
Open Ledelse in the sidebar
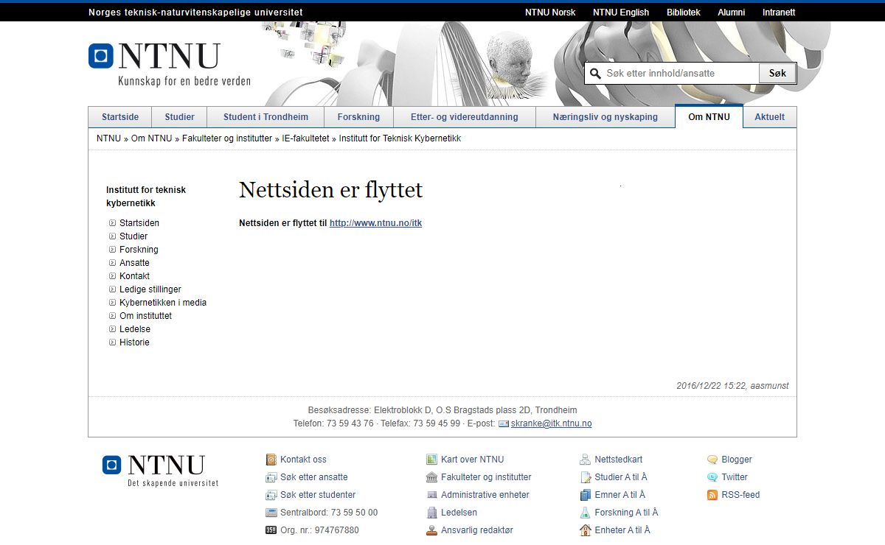coord(135,329)
